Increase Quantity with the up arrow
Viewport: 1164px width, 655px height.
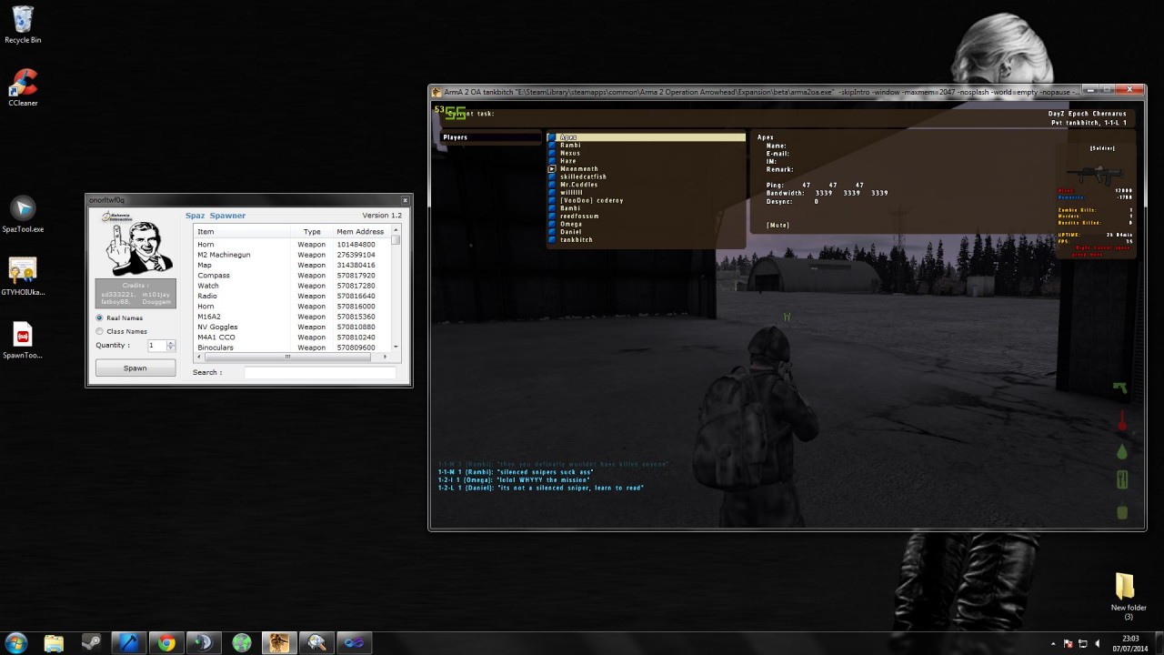(x=171, y=343)
